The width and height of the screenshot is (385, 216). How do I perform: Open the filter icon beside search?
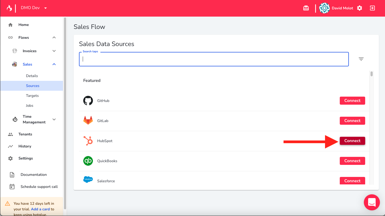tap(361, 59)
